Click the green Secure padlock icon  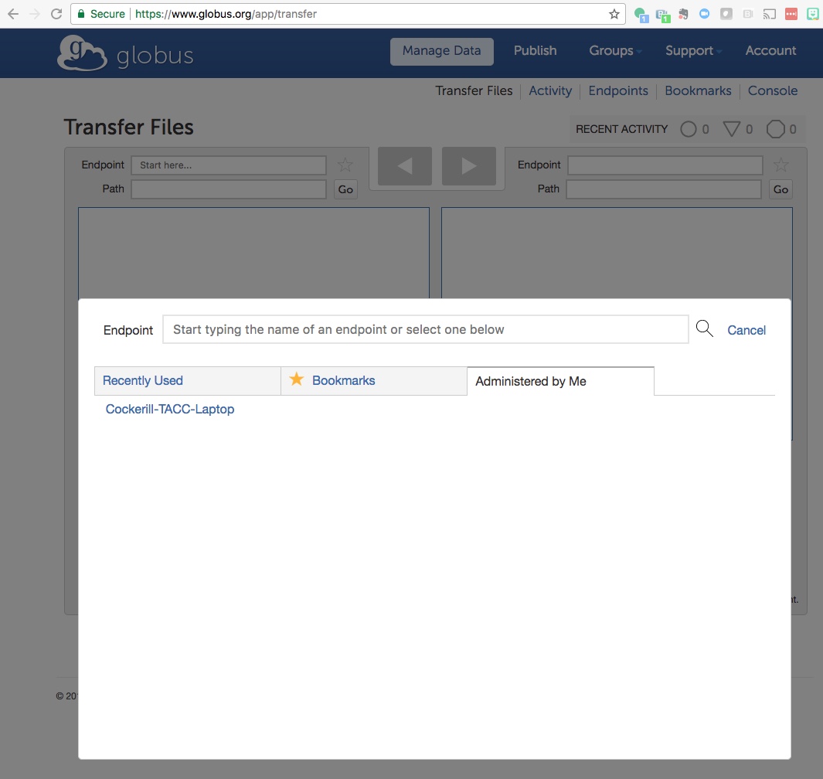click(x=81, y=14)
